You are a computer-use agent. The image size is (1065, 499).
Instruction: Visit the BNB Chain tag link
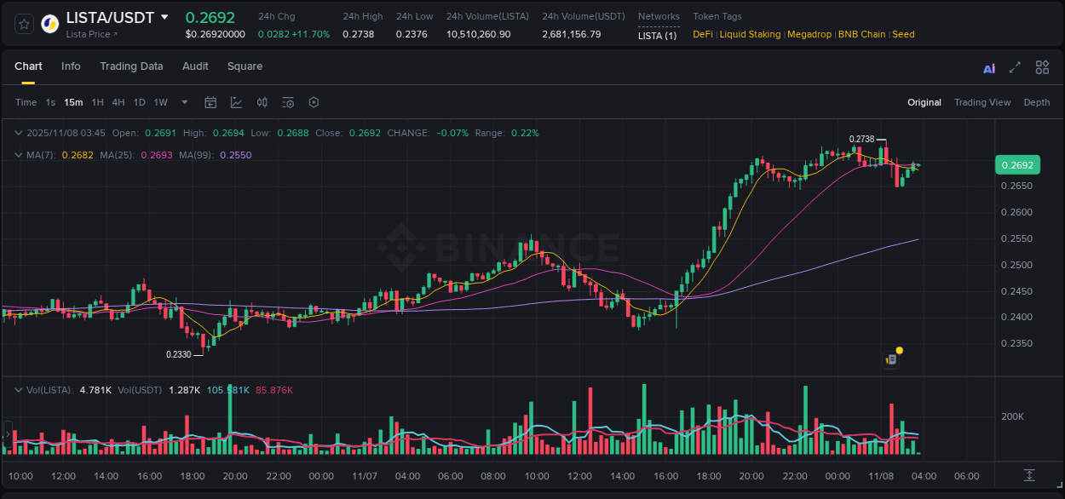(861, 34)
